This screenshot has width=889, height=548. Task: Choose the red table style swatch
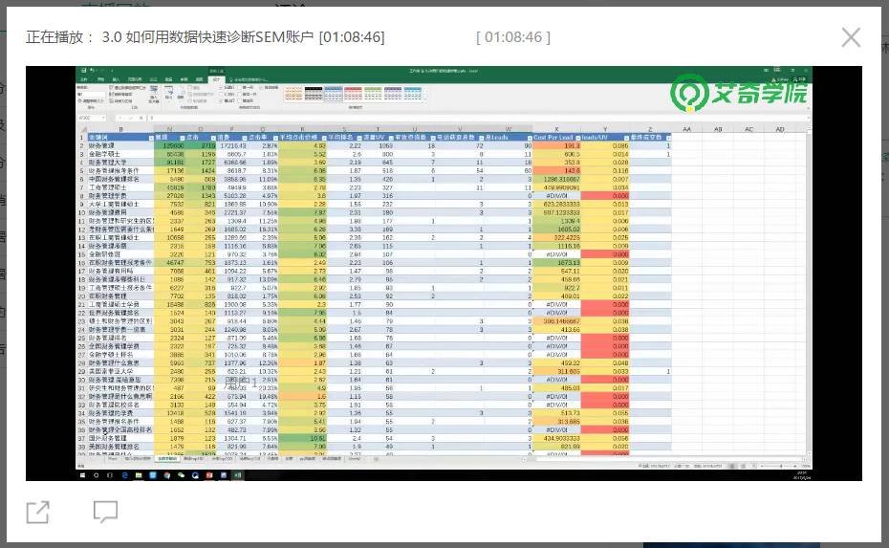(353, 94)
